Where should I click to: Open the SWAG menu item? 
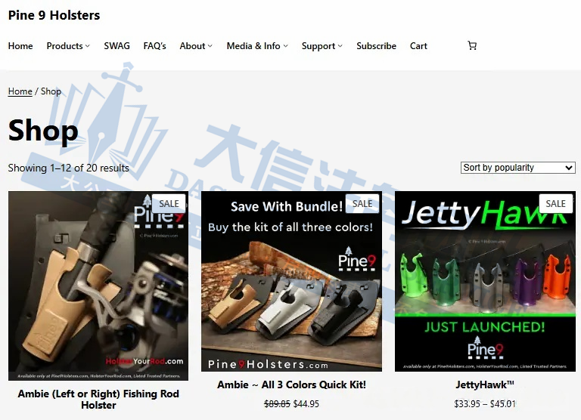click(117, 46)
